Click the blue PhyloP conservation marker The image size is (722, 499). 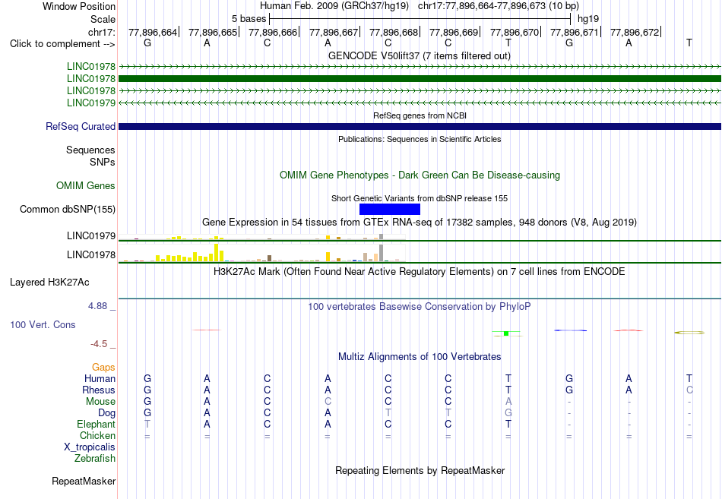click(x=571, y=330)
